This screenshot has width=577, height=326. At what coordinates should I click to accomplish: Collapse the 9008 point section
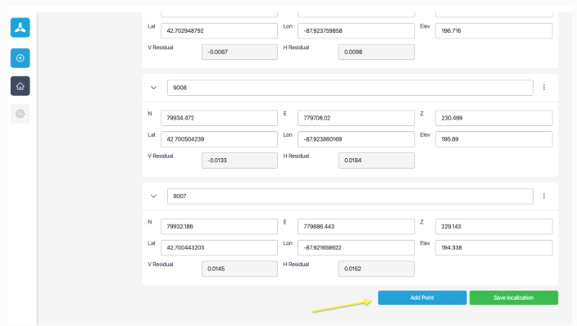[x=154, y=88]
